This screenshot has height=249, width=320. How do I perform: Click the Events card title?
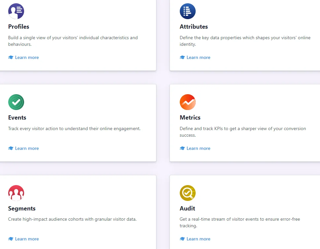[17, 118]
